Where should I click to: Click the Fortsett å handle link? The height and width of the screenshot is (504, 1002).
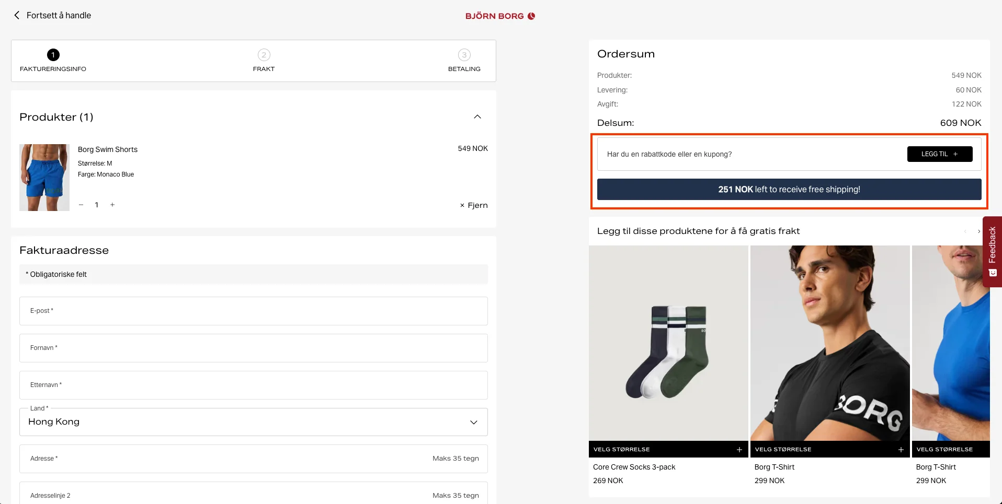pos(59,15)
